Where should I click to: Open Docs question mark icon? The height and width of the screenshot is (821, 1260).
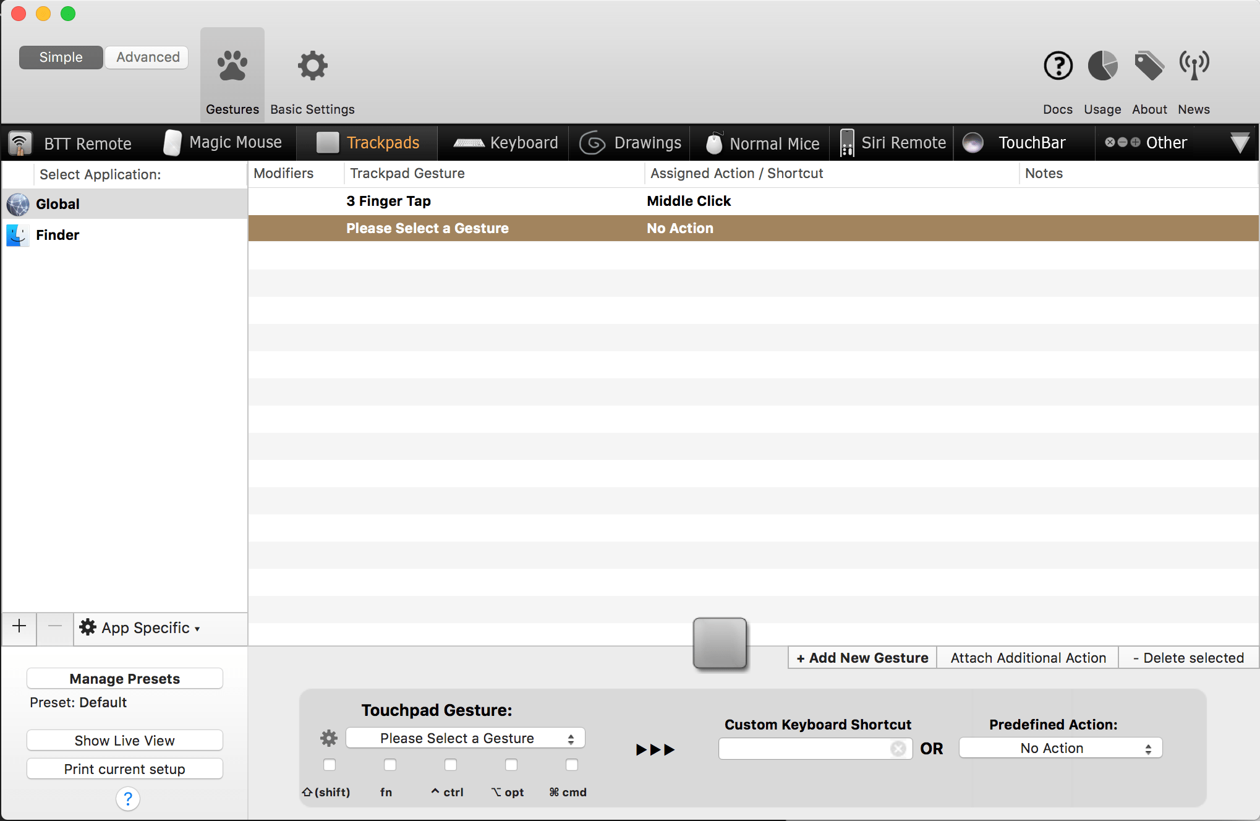(x=1058, y=66)
